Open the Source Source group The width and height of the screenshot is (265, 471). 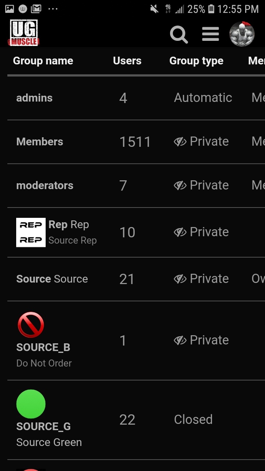click(x=52, y=279)
